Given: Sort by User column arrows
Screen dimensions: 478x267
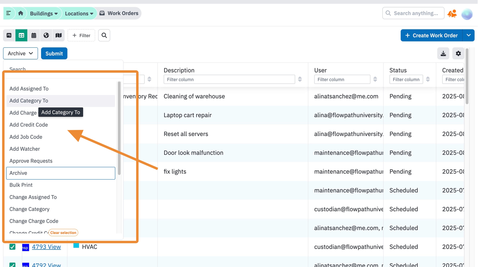Looking at the screenshot, I should point(375,79).
